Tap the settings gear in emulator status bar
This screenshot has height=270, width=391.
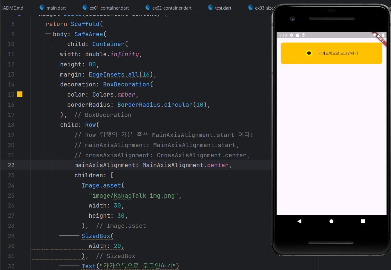[x=292, y=35]
